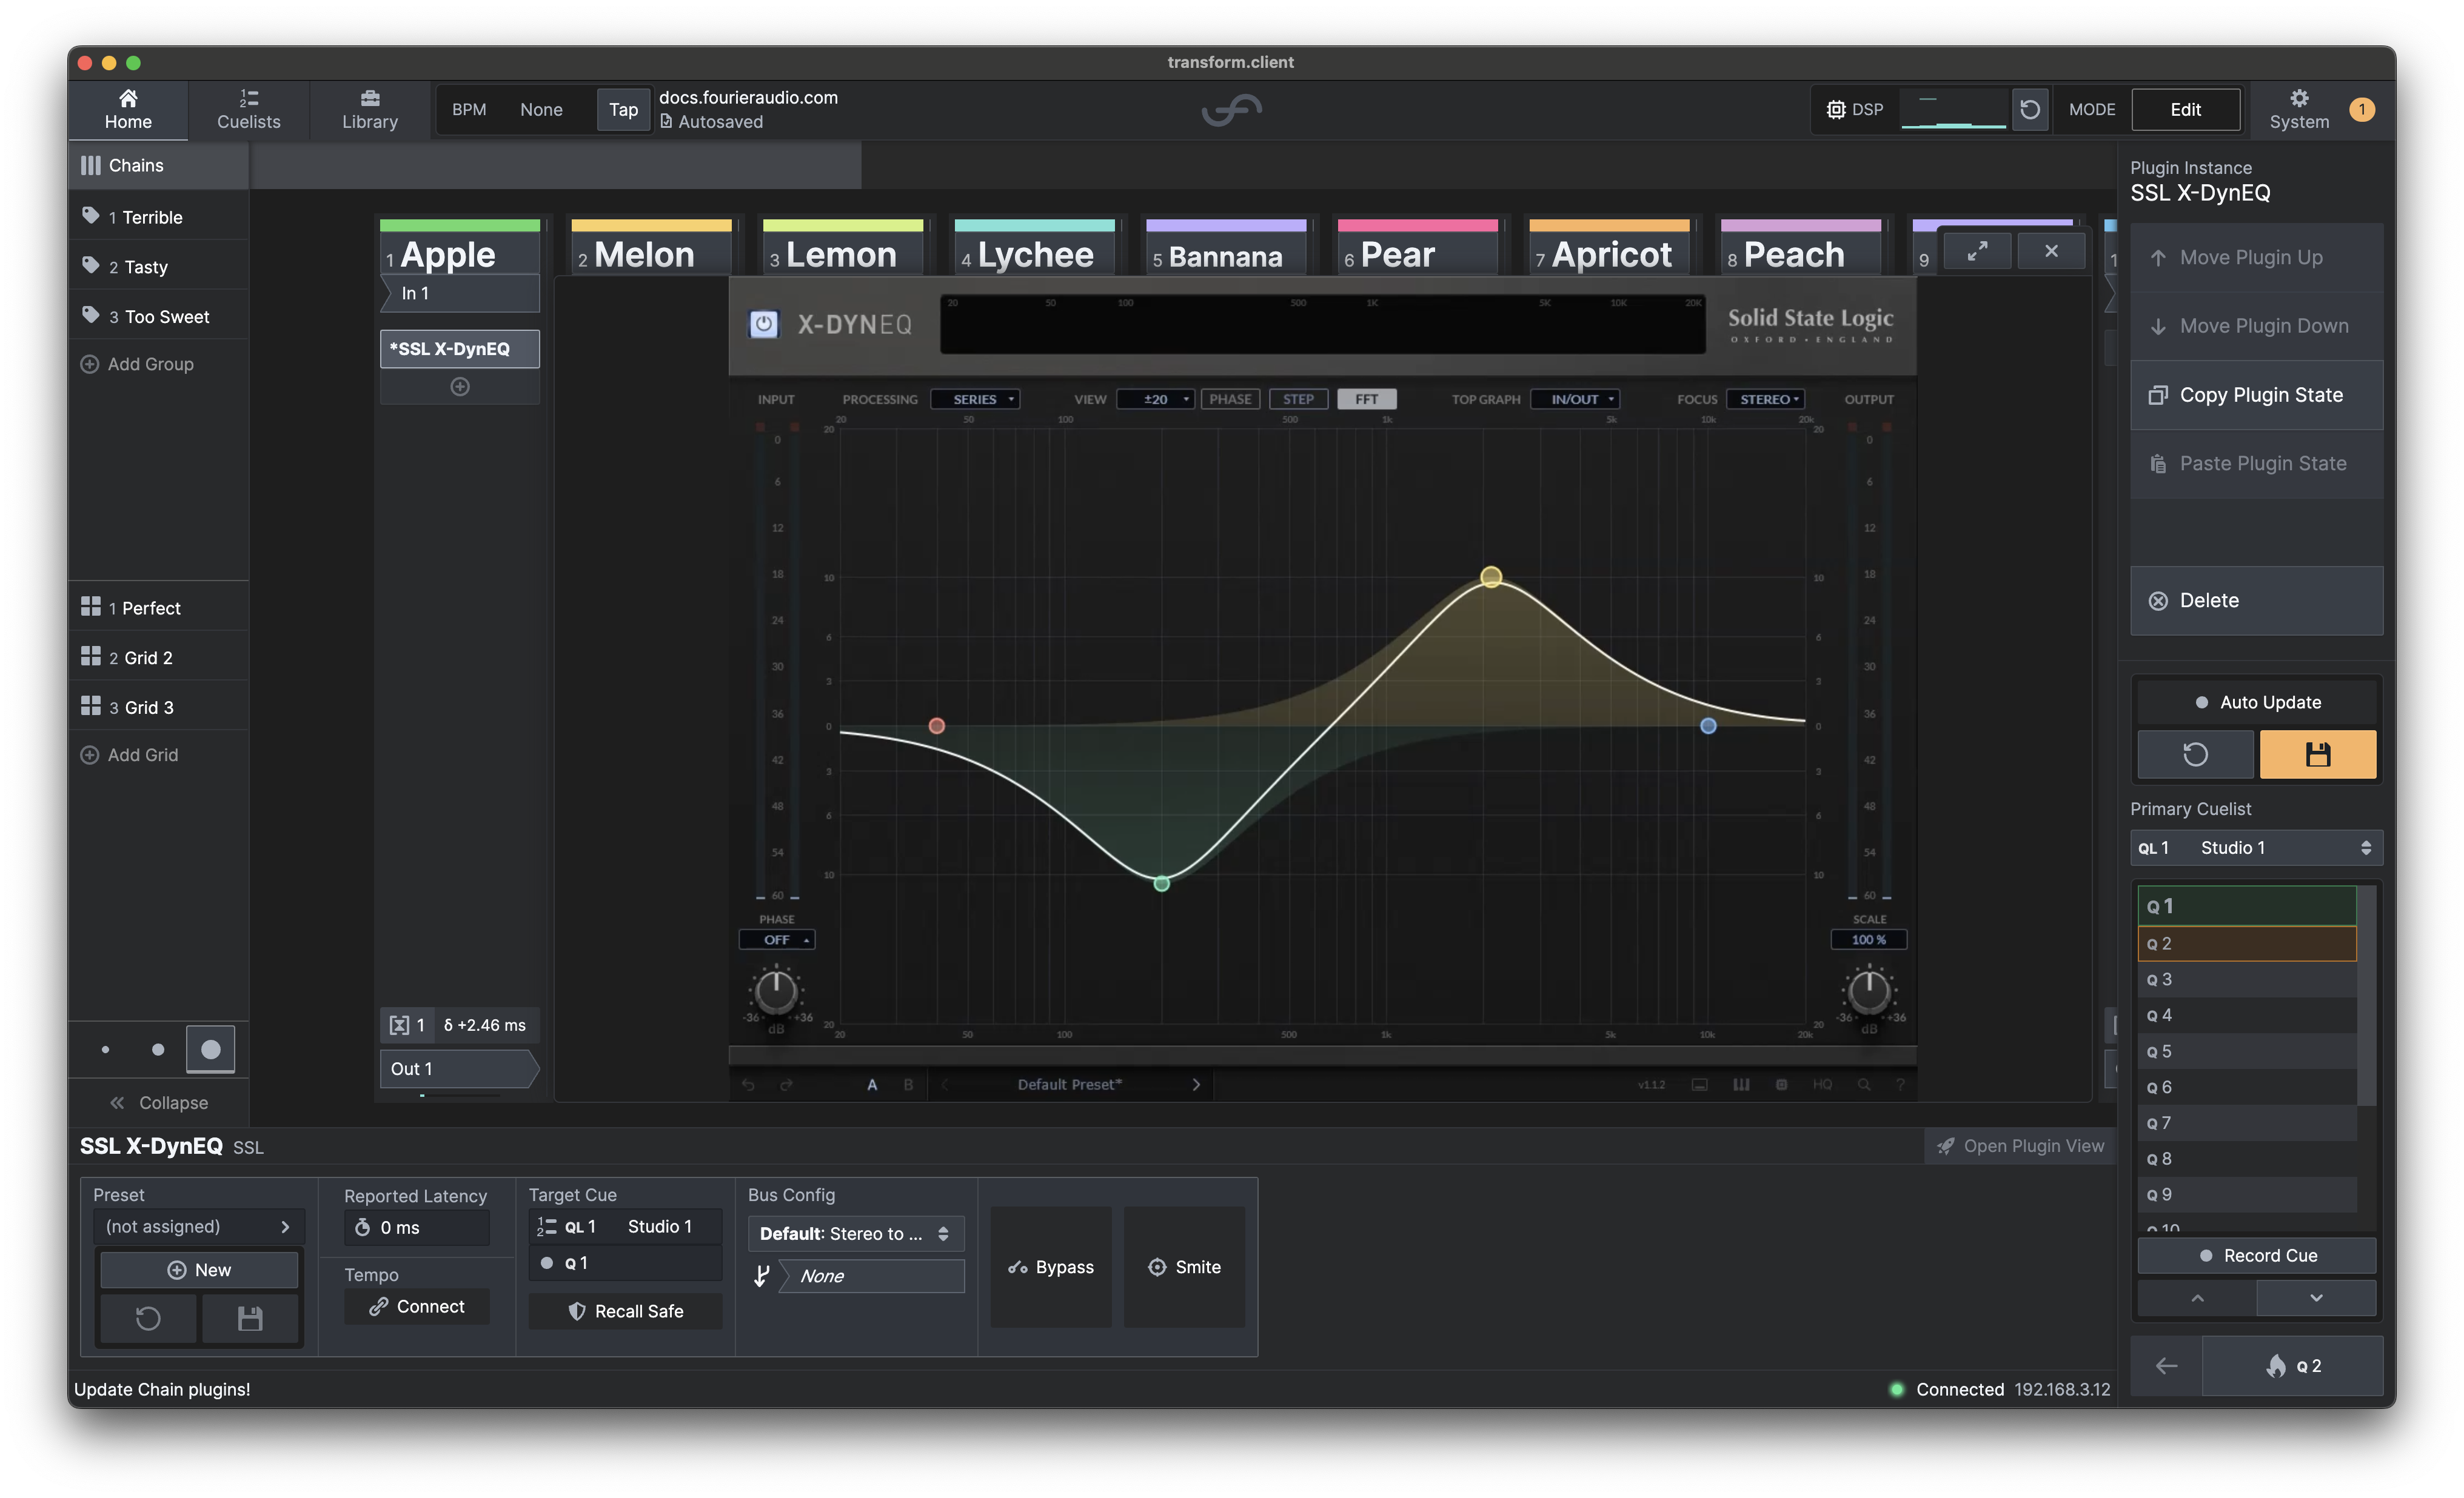Toggle the PHASE view button
The image size is (2464, 1498).
click(x=1230, y=399)
